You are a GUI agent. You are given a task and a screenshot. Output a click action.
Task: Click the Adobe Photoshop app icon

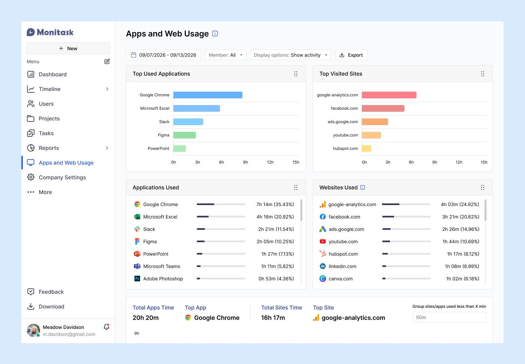pos(137,279)
